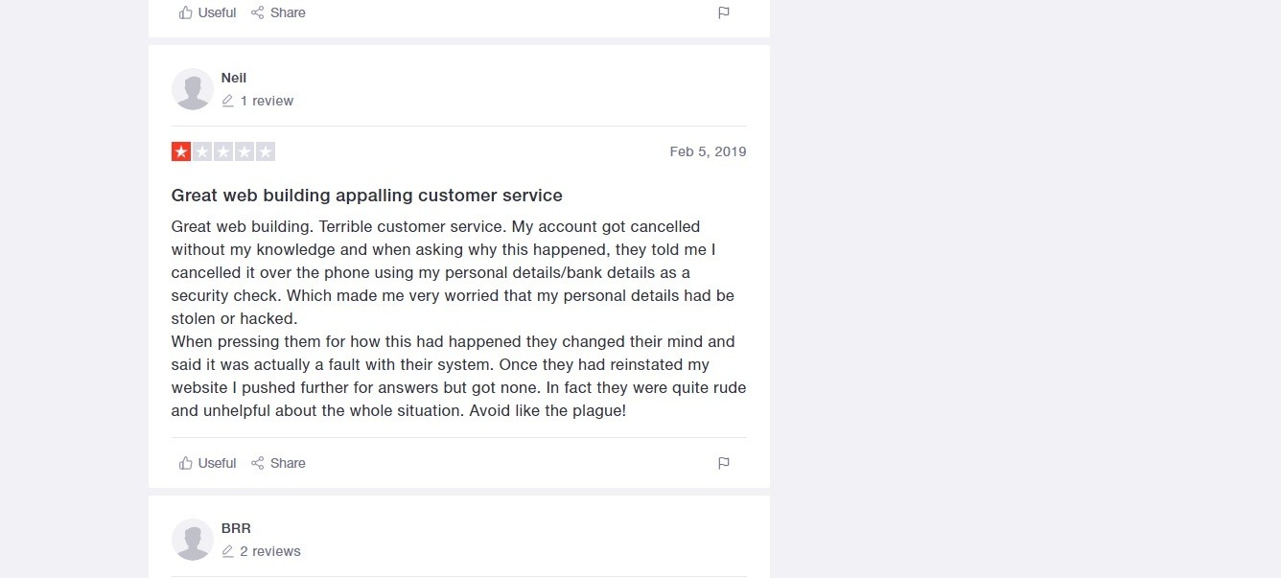
Task: Click the red one-star rating on Neil's review
Action: [181, 151]
